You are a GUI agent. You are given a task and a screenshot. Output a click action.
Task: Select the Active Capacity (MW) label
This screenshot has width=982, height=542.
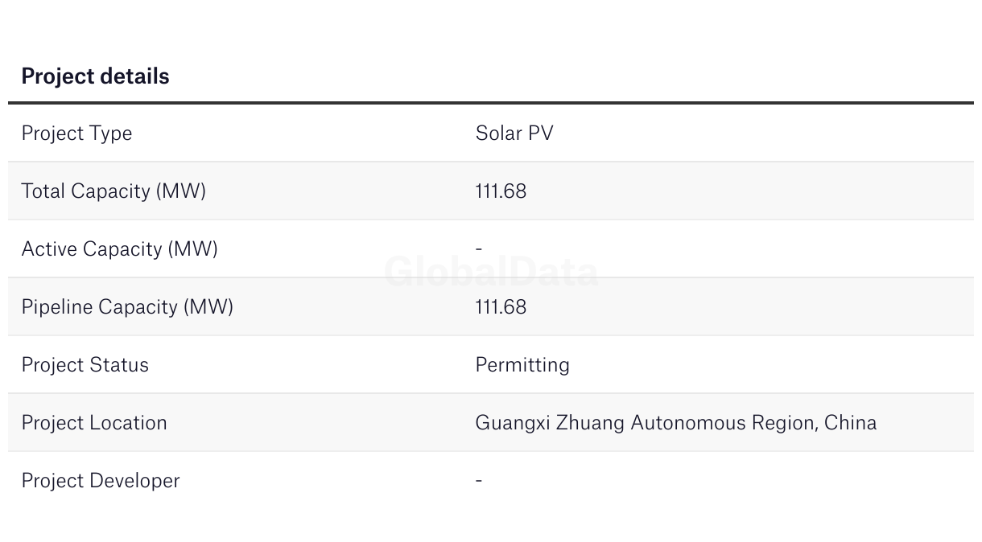tap(119, 249)
